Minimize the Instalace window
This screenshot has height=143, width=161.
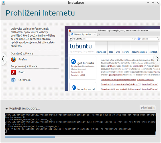(x=148, y=3)
